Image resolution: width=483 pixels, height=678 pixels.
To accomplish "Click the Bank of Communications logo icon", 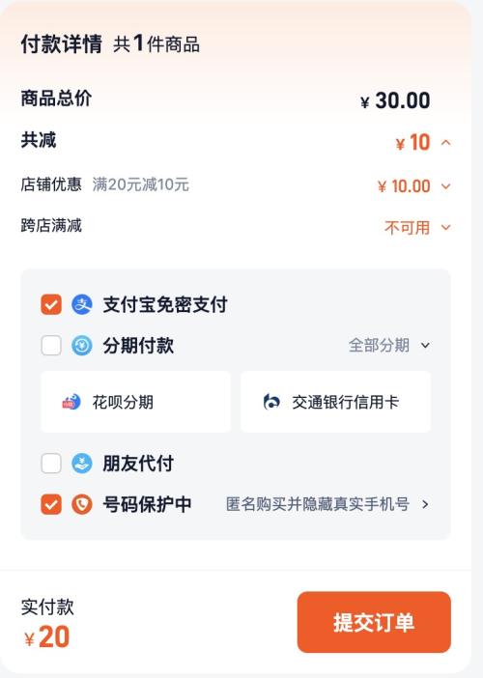I will pos(271,402).
